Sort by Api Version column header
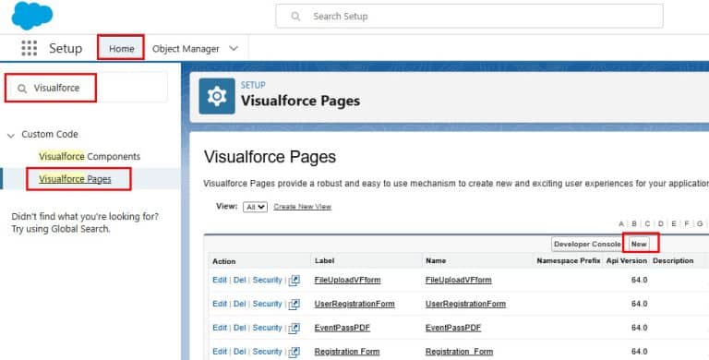This screenshot has width=709, height=360. pyautogui.click(x=627, y=261)
